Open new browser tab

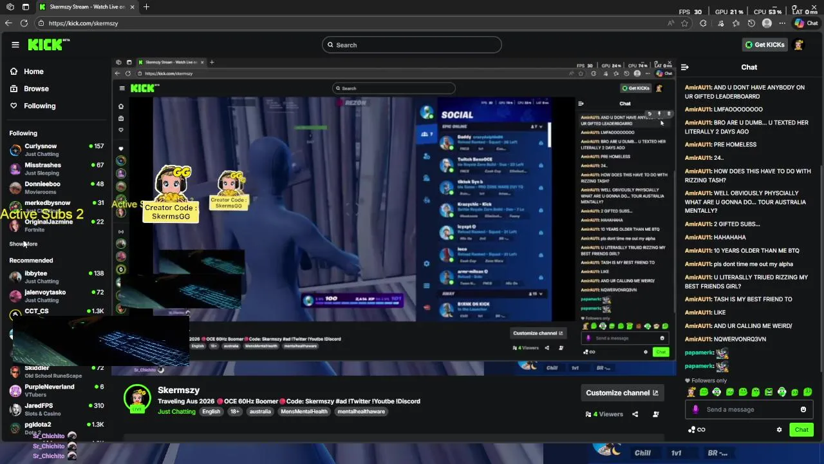coord(146,6)
